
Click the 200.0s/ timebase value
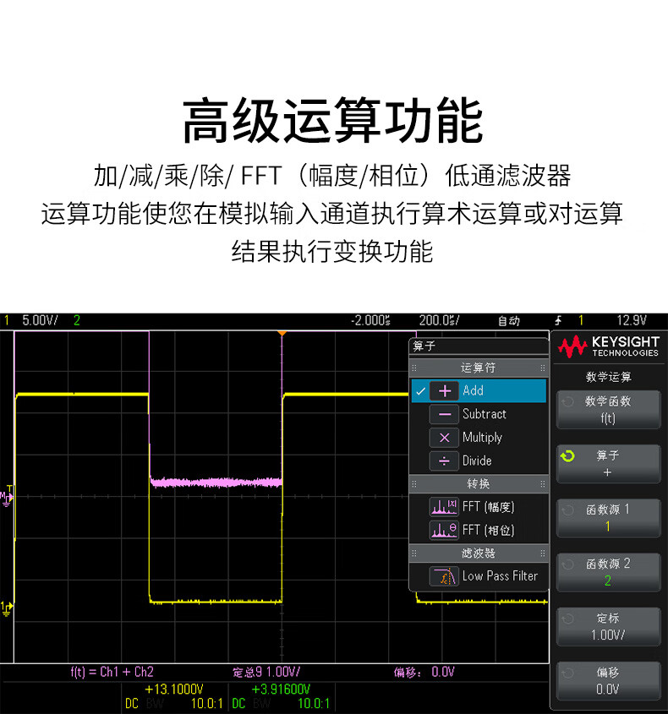pos(439,320)
